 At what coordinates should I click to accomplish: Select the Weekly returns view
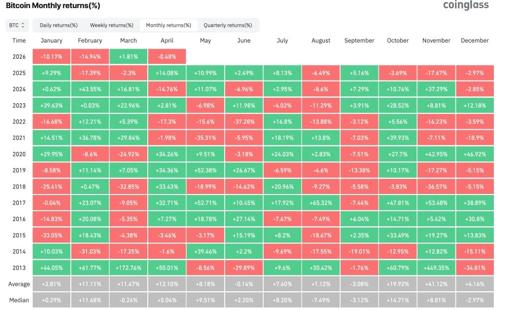tap(111, 24)
